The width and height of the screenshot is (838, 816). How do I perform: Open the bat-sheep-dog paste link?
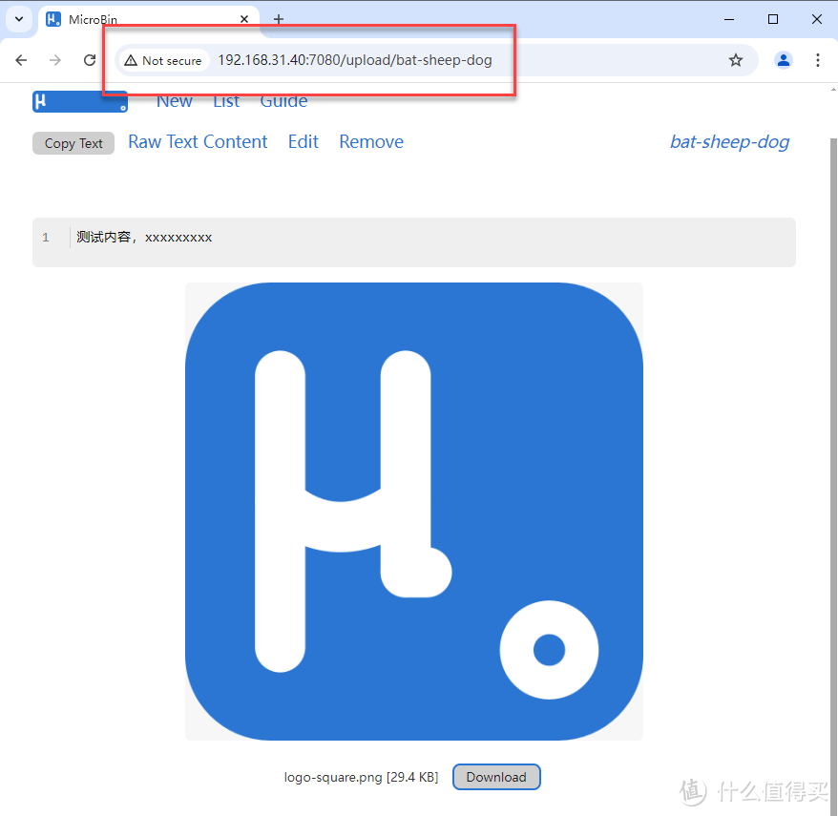point(729,141)
